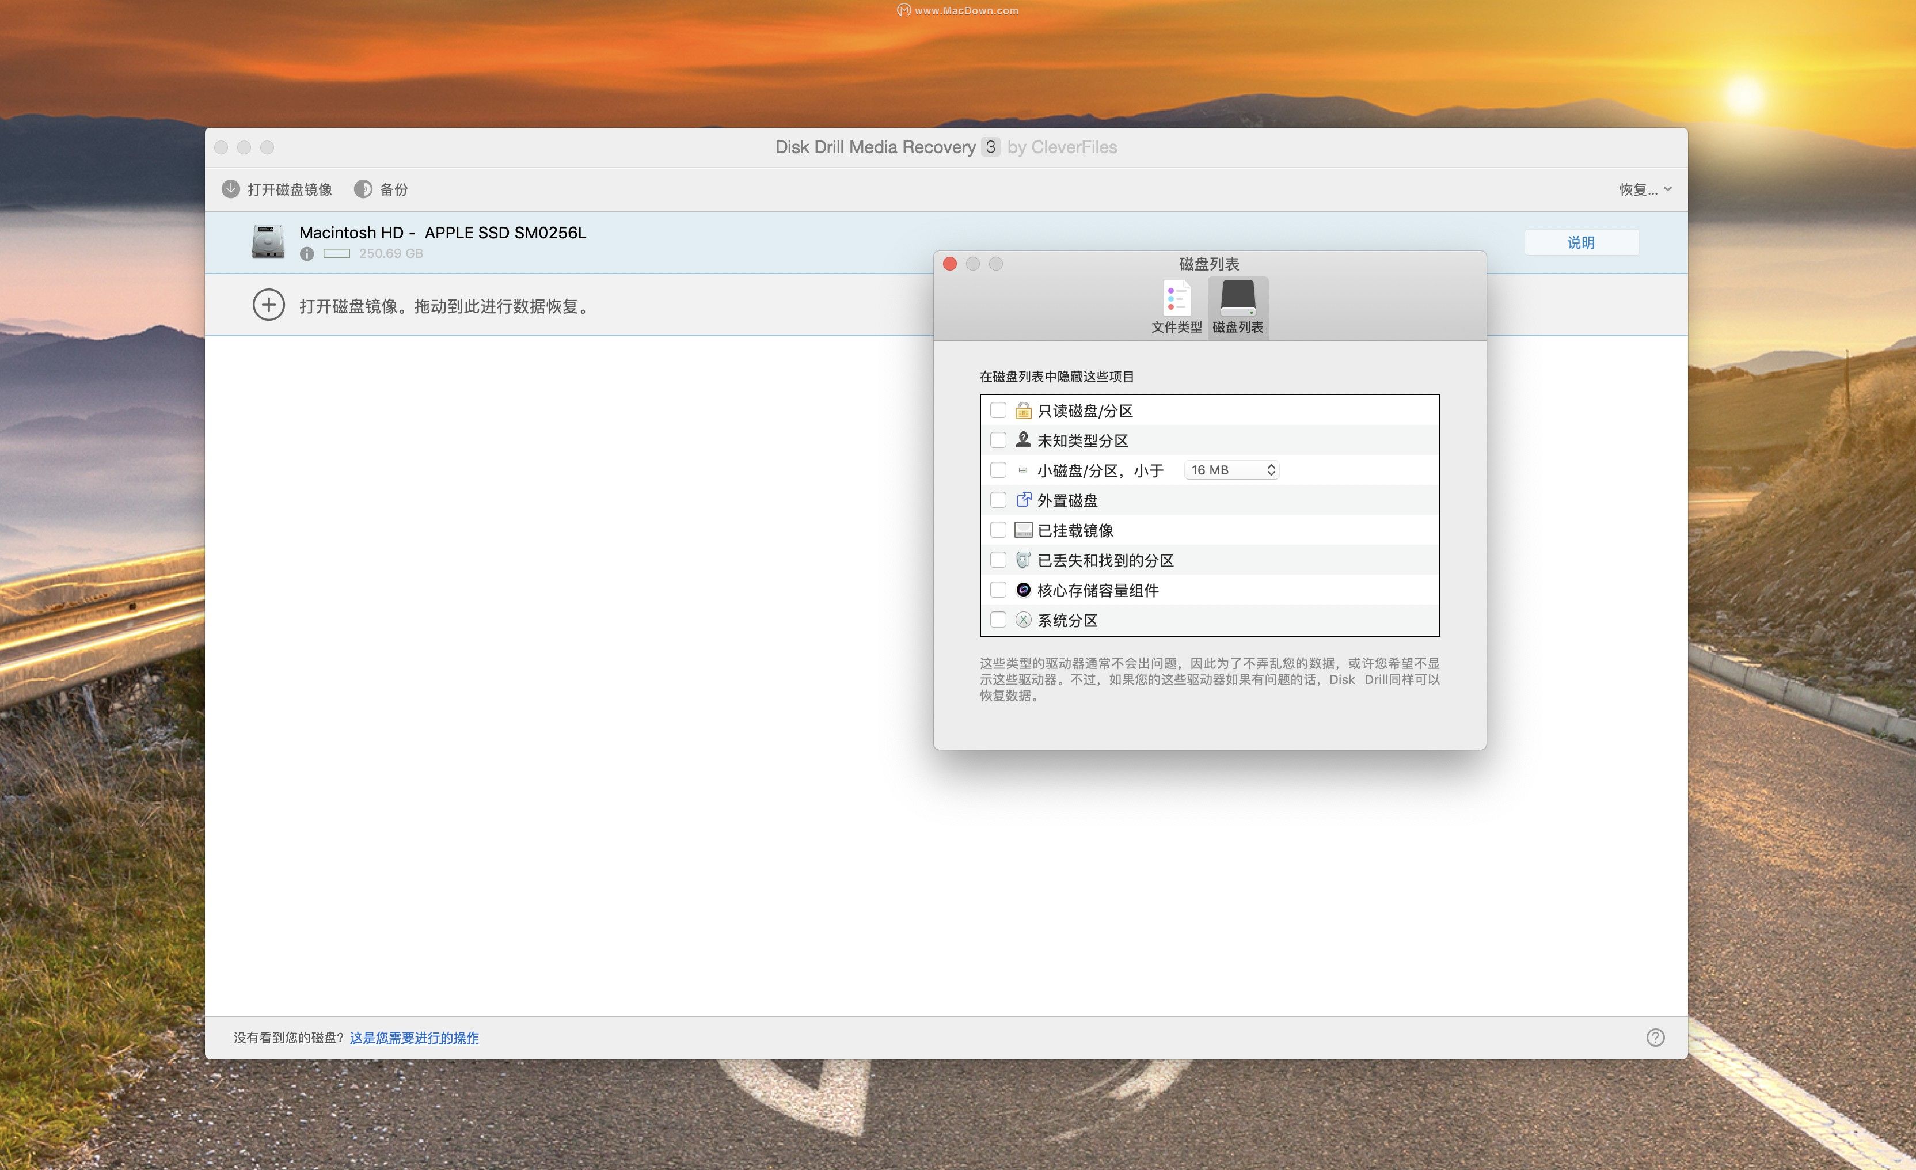Click the plus circle to add disk image
This screenshot has height=1170, width=1916.
coord(268,305)
